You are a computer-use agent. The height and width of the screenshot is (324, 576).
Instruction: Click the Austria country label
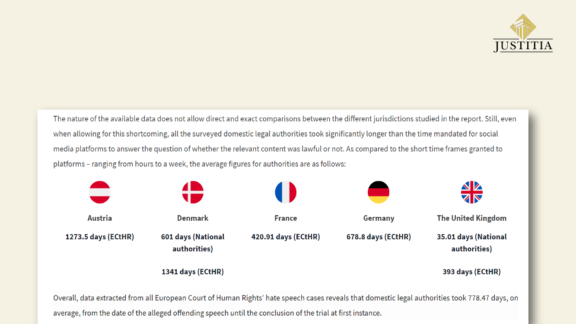pos(100,218)
